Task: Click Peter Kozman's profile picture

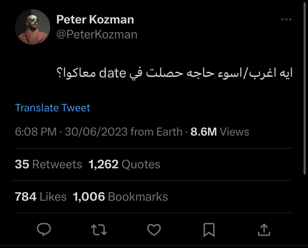Action: tap(32, 27)
